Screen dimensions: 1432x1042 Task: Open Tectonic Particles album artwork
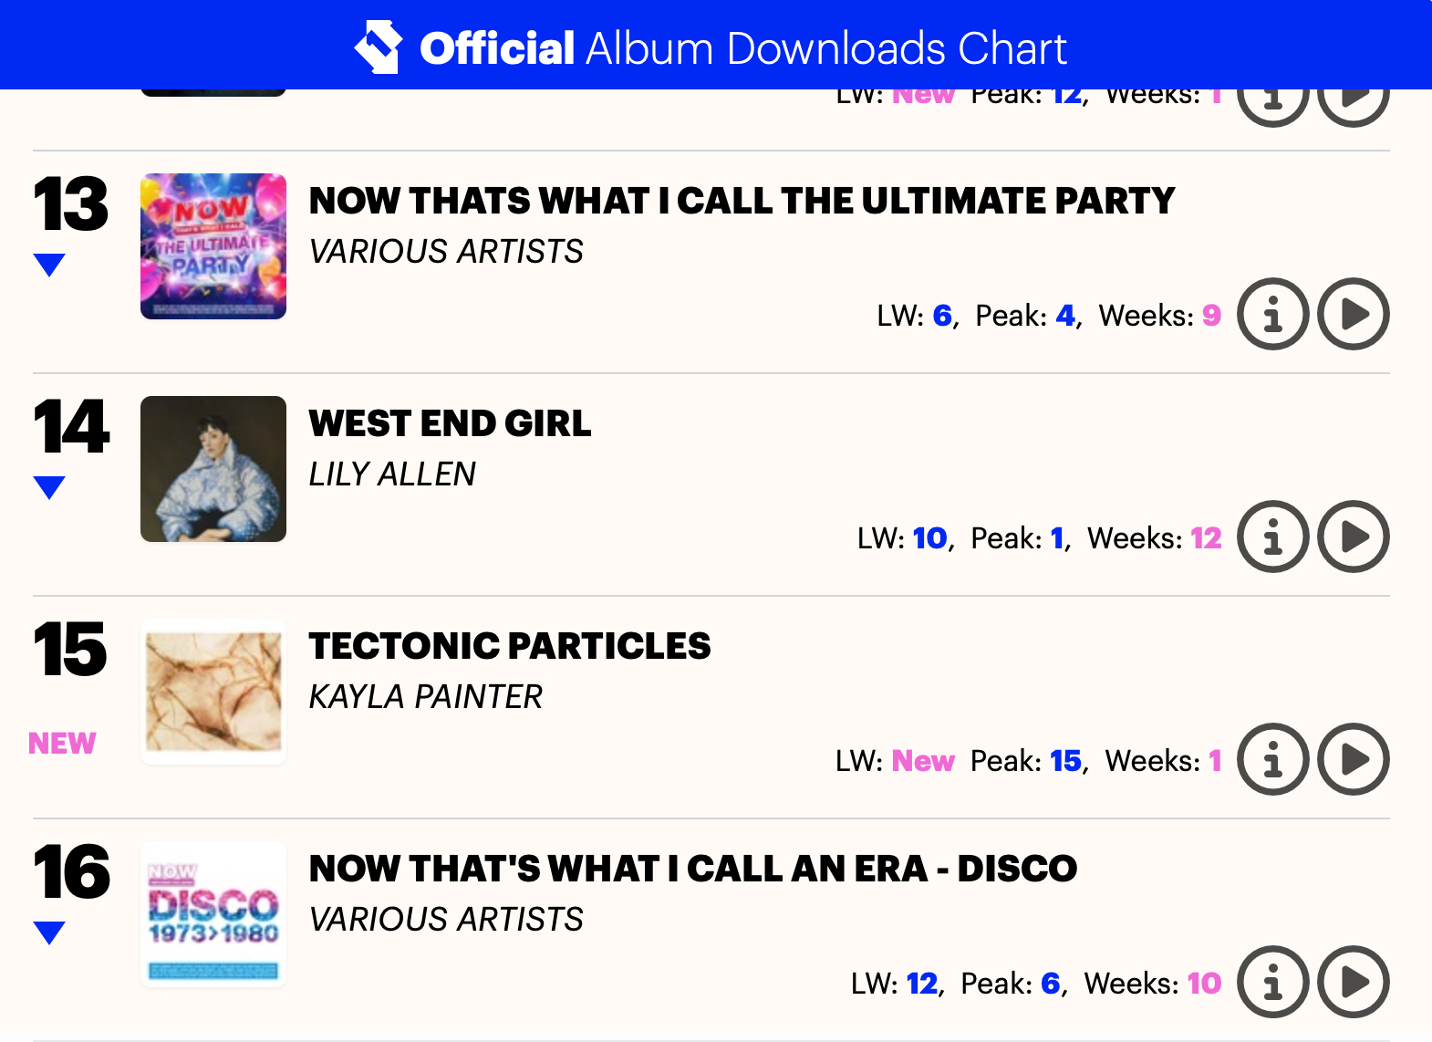point(213,692)
